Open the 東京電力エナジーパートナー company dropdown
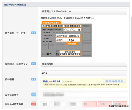This screenshot has height=110, width=132. tap(84, 12)
